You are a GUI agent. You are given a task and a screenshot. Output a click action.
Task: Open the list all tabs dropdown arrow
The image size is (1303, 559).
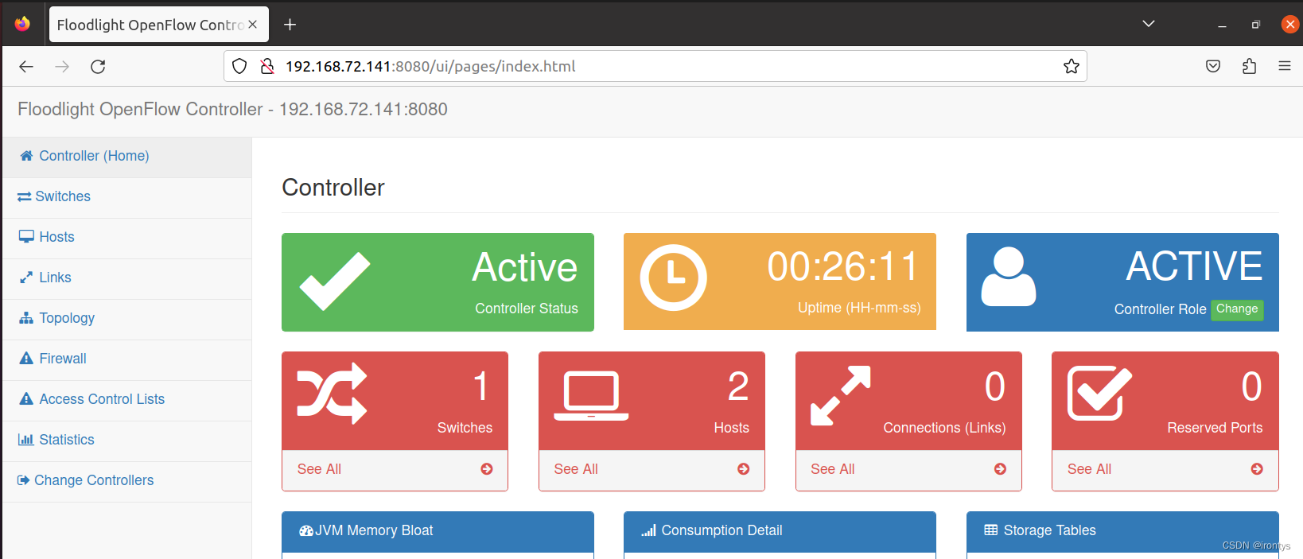[1149, 24]
